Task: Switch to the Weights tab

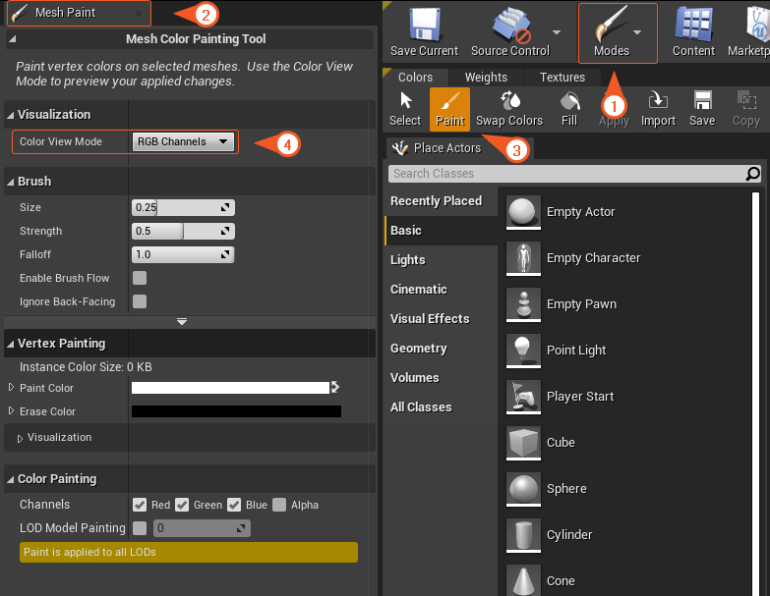Action: pos(486,77)
